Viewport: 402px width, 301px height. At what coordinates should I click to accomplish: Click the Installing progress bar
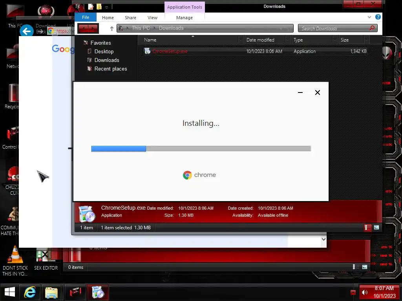pos(201,149)
